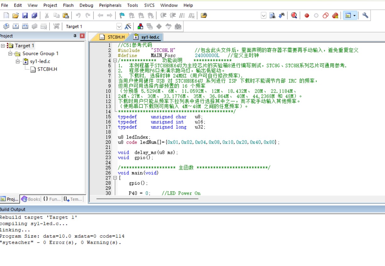Open the SVCS menu

pyautogui.click(x=149, y=5)
